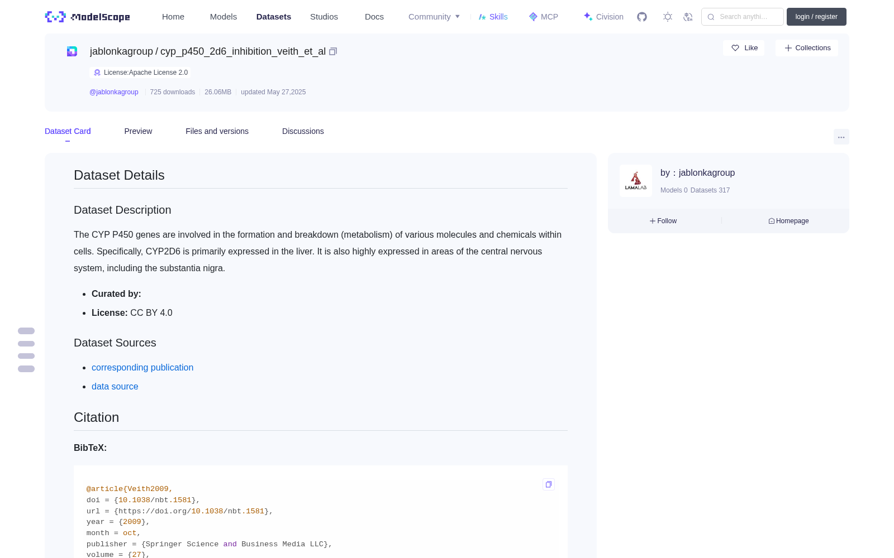Click the dataset avatar icon beside the title

72,51
